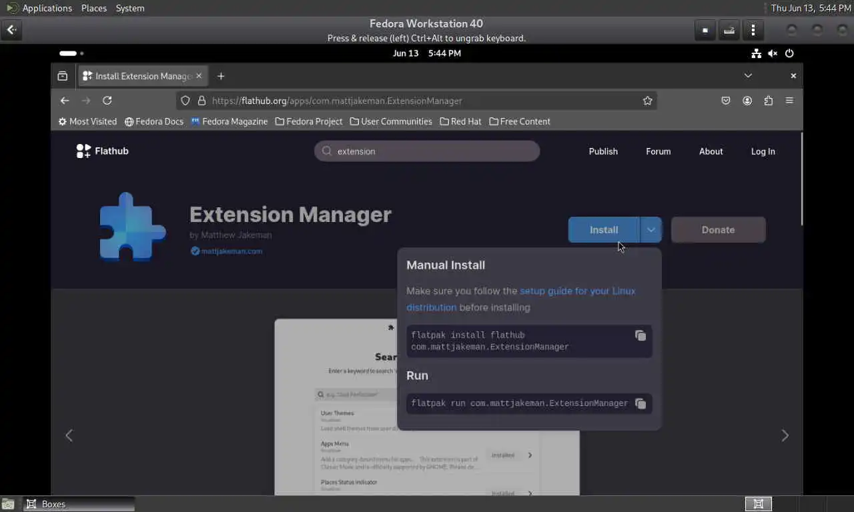
Task: Open Pocket save icon
Action: pyautogui.click(x=726, y=101)
